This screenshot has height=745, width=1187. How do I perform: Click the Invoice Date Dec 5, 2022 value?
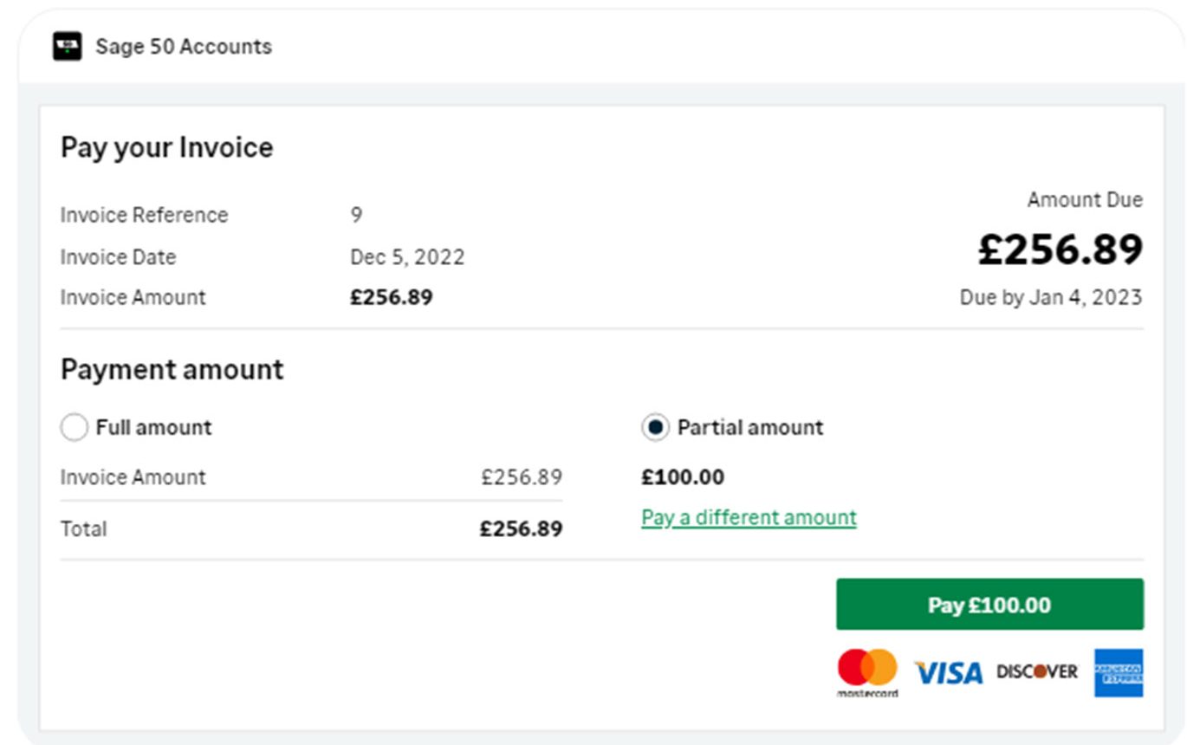pyautogui.click(x=407, y=257)
